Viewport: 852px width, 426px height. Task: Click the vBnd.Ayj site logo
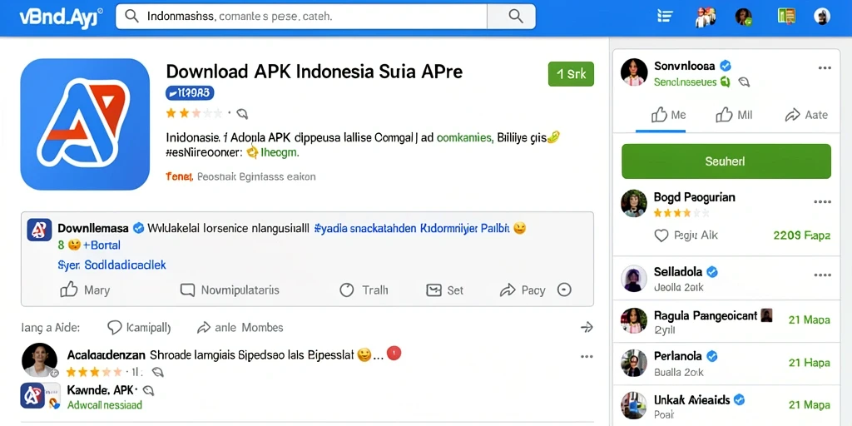coord(61,17)
